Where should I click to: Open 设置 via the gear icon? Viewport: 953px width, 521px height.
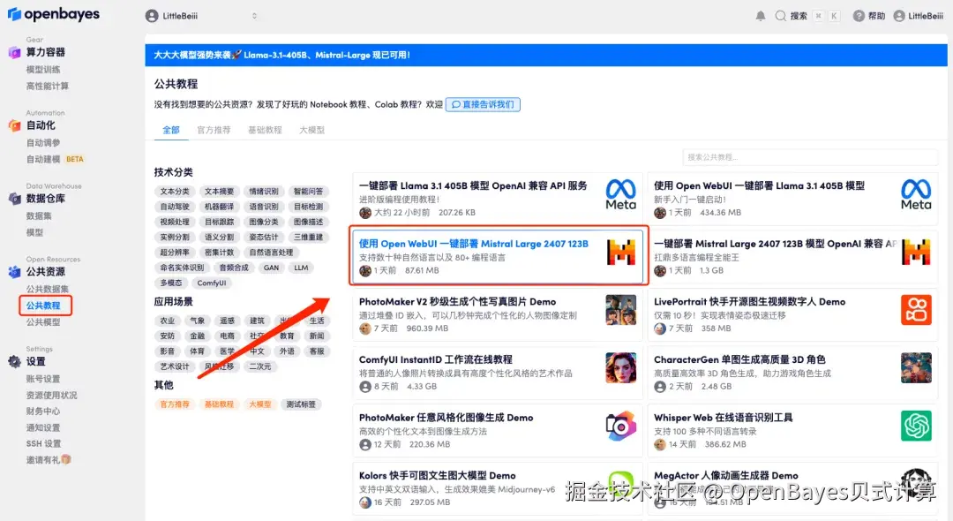click(x=14, y=360)
